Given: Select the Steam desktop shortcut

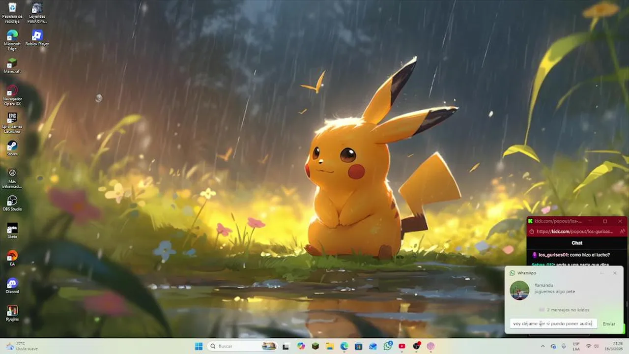Looking at the screenshot, I should (12, 148).
